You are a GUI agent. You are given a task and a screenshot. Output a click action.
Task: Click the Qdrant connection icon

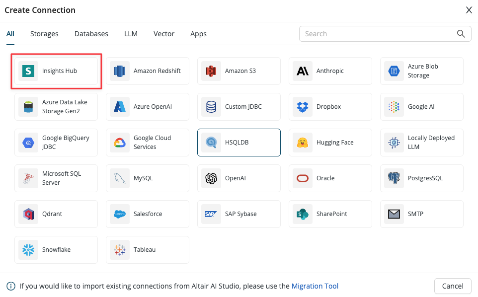tap(28, 214)
